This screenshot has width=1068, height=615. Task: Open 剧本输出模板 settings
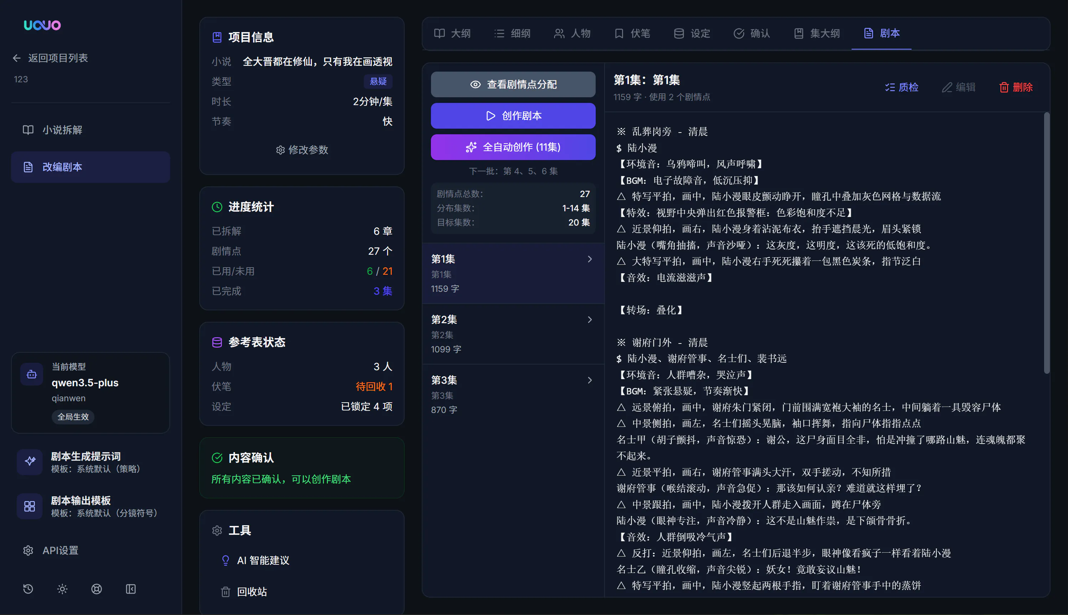(x=91, y=506)
